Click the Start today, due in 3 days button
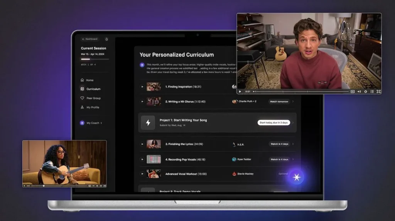Viewport: 395px width, 221px height. pos(273,123)
